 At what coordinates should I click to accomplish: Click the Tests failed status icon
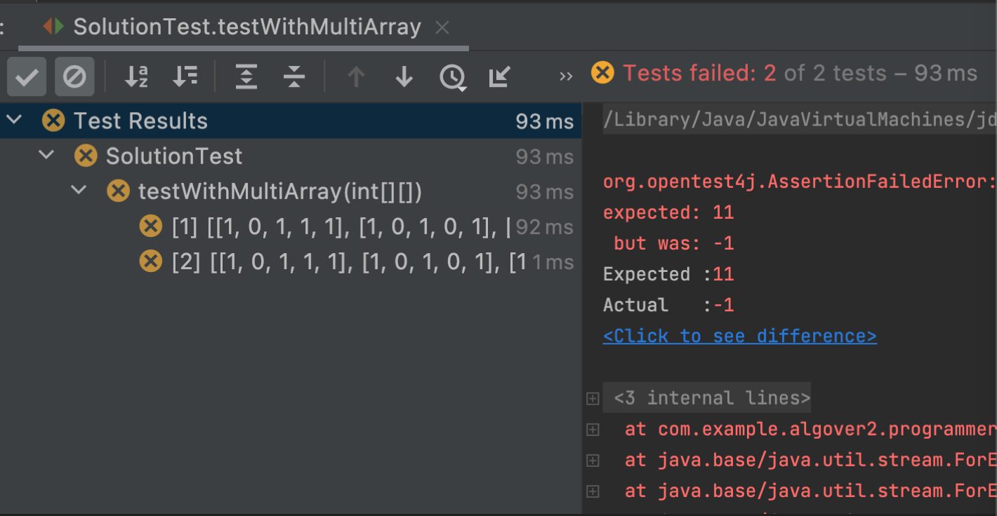602,72
